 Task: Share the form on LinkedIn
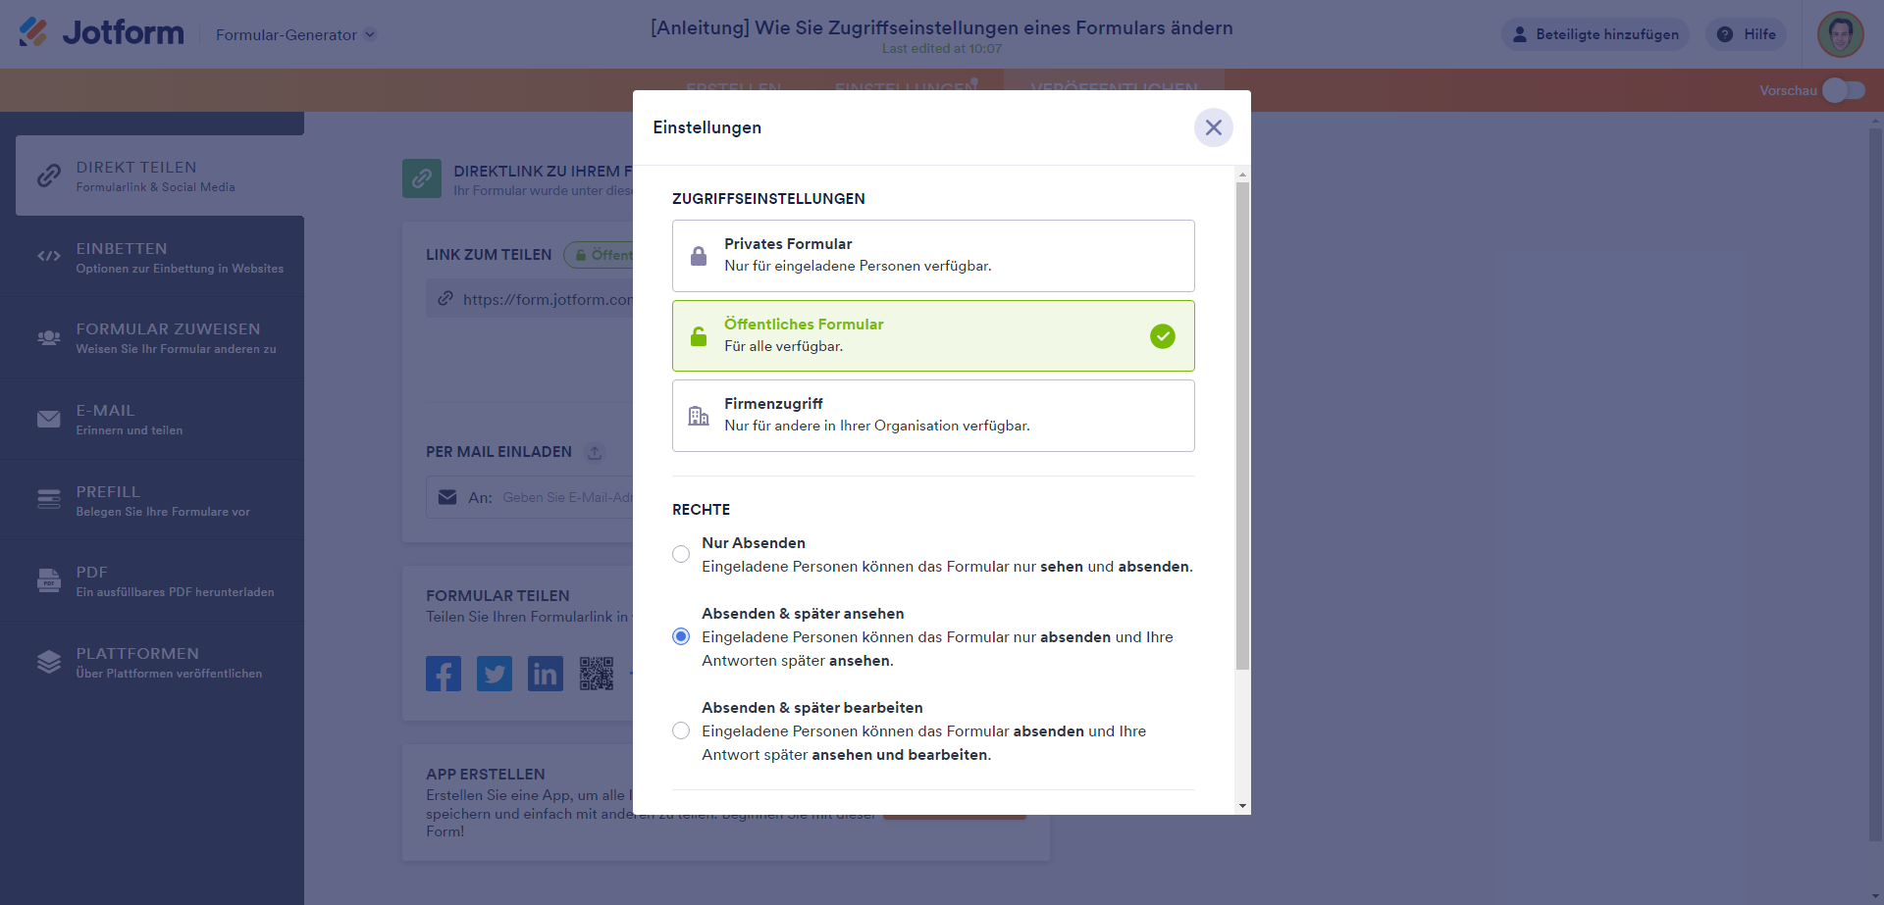[546, 674]
